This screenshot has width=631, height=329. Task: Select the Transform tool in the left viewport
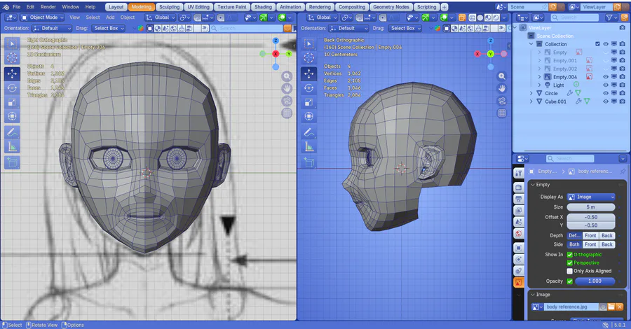pyautogui.click(x=12, y=116)
